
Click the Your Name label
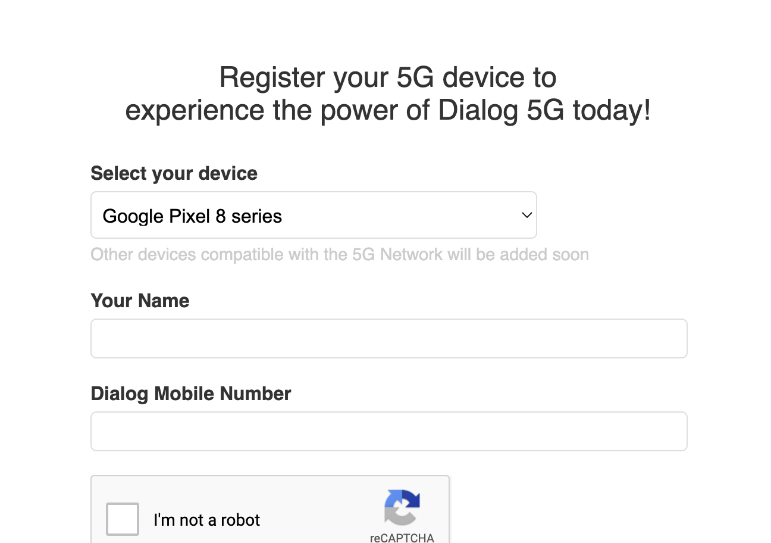coord(140,301)
